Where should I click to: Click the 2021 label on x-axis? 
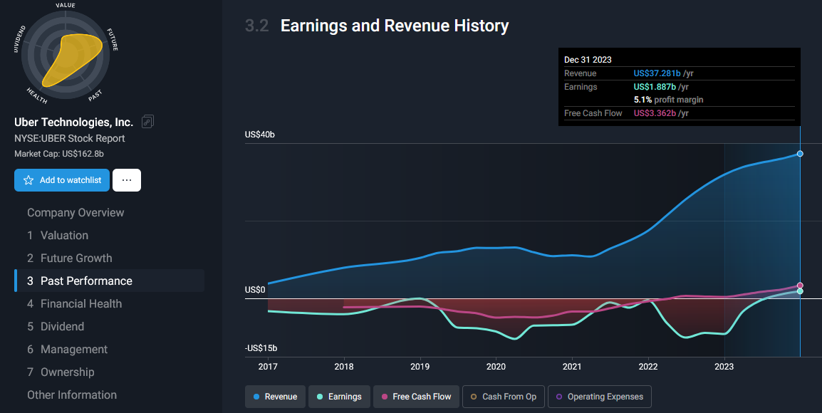tap(572, 366)
